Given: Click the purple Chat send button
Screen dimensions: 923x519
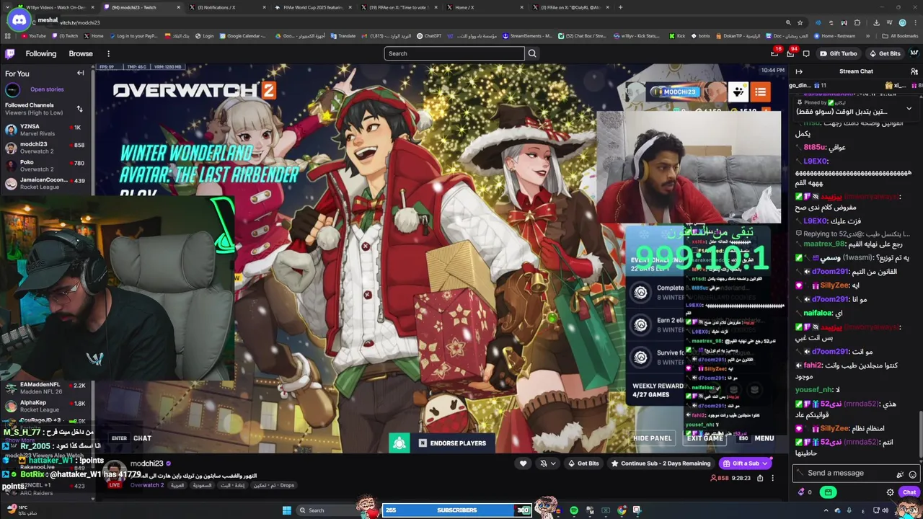Looking at the screenshot, I should click(909, 492).
